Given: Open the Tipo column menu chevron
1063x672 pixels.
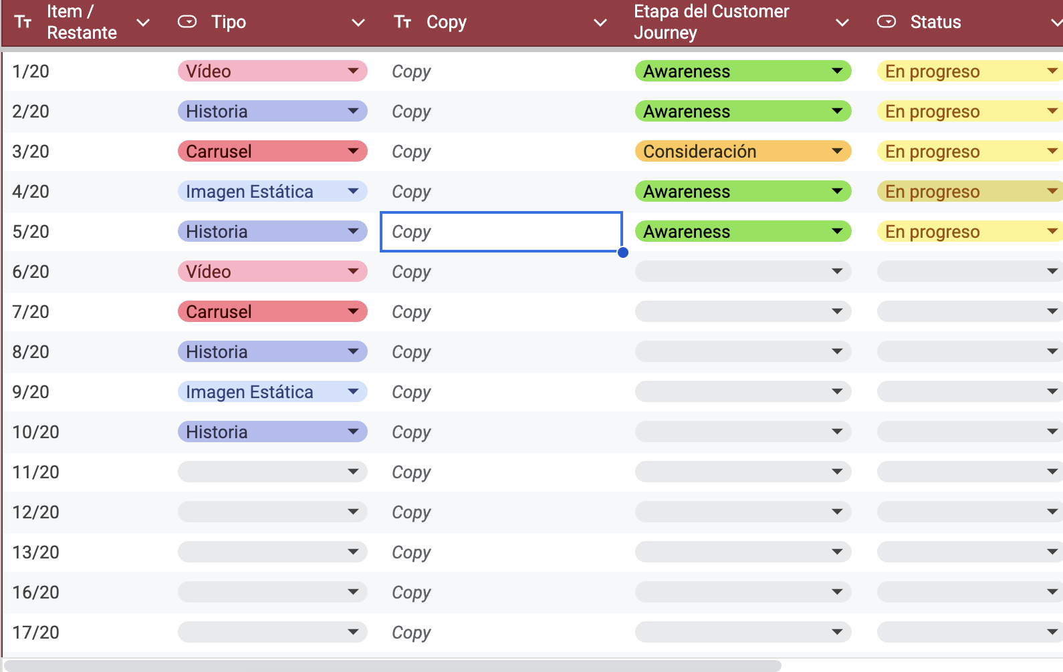Looking at the screenshot, I should coord(358,23).
